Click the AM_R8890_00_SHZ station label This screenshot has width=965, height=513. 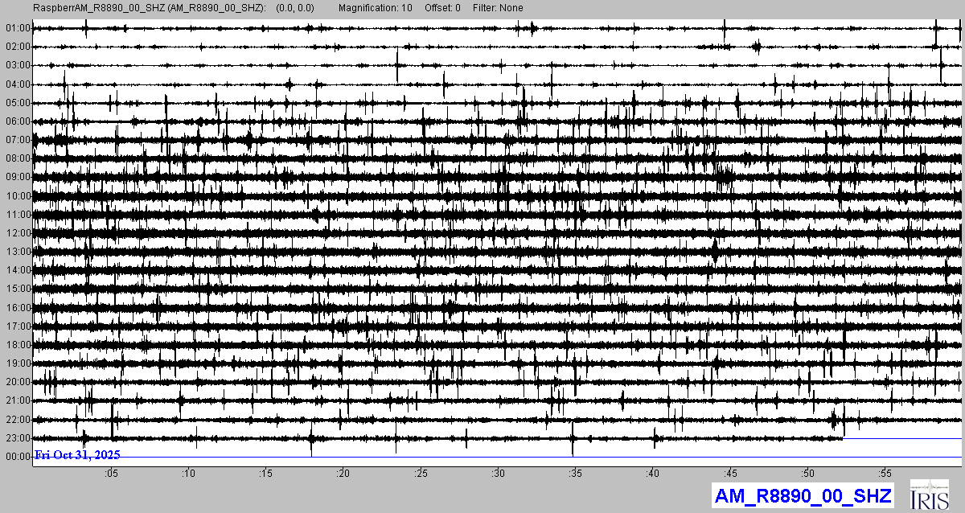803,496
